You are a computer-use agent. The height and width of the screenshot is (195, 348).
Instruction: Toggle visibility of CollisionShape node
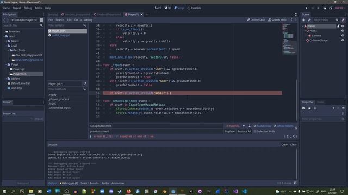[343, 40]
